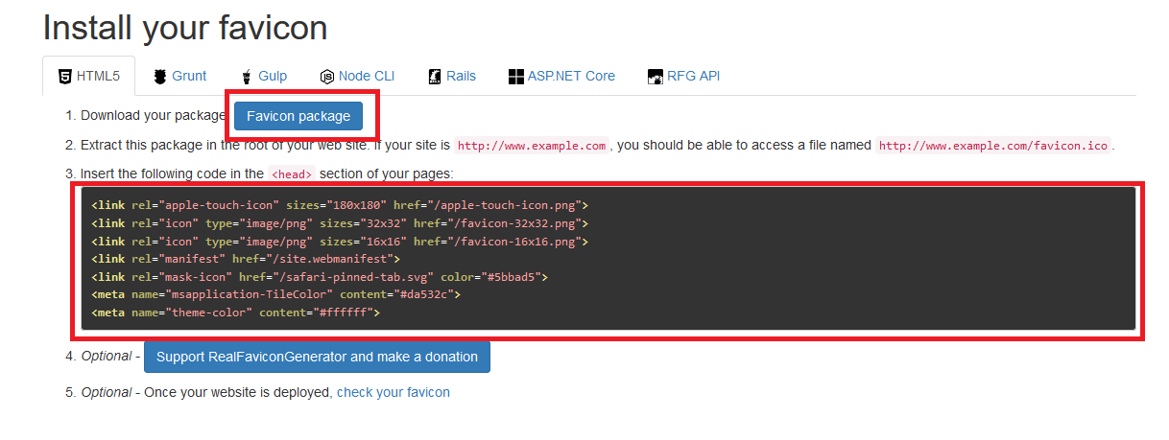This screenshot has height=440, width=1169.
Task: Open the Node CLI tab
Action: 366,76
